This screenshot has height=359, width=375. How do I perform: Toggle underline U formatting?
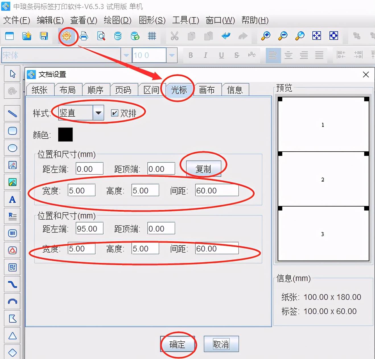pos(221,55)
